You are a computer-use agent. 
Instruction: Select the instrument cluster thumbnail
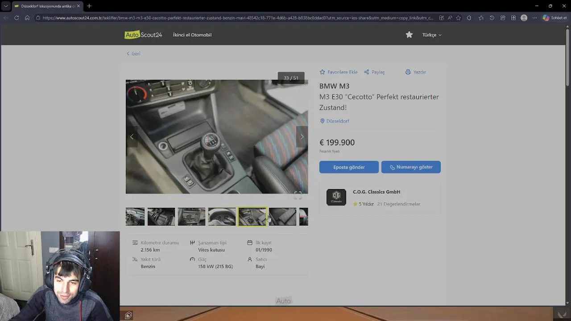222,217
